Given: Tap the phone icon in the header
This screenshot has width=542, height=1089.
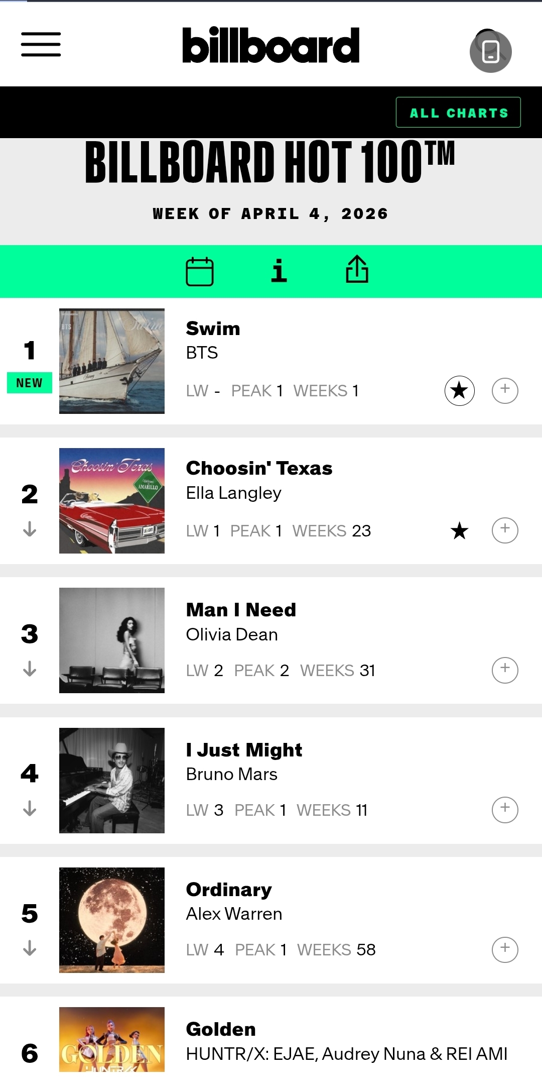Looking at the screenshot, I should pyautogui.click(x=490, y=51).
